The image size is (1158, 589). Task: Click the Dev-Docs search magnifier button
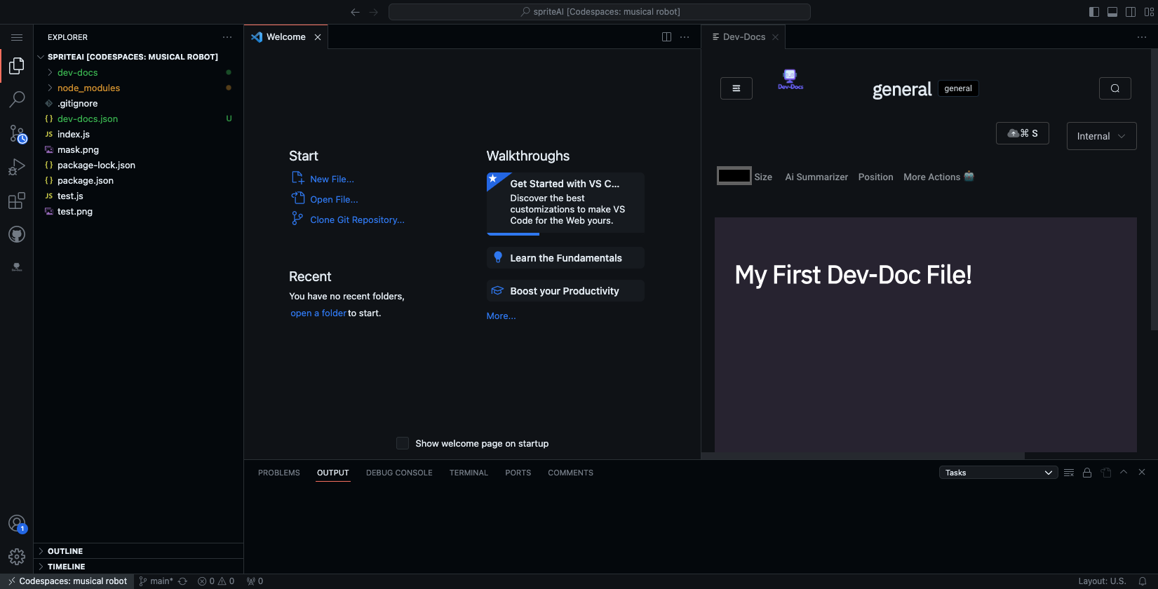point(1115,88)
